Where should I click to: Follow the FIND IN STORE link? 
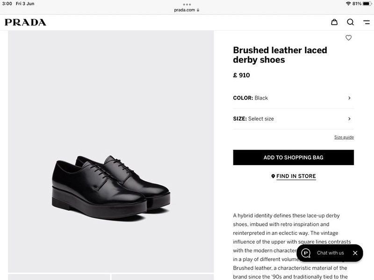pos(296,176)
